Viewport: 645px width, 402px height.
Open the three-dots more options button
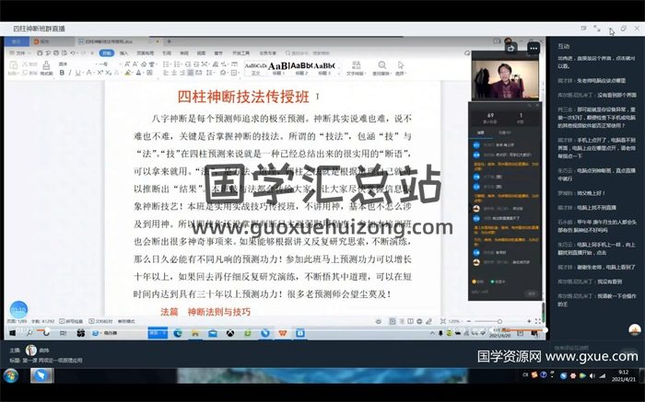coord(533,47)
